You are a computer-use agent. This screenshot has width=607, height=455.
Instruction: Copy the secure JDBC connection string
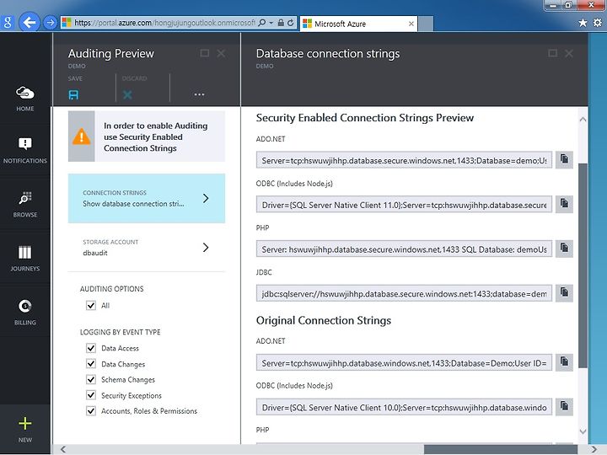pyautogui.click(x=564, y=293)
